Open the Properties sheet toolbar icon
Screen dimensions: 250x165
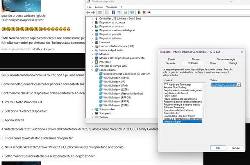(107, 13)
